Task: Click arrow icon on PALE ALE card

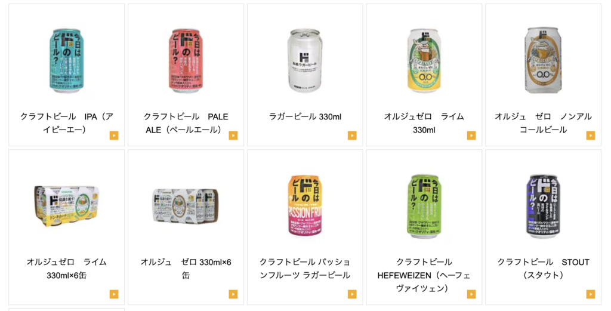Action: click(x=233, y=136)
